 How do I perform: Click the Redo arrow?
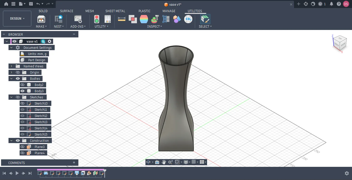[x=48, y=4]
